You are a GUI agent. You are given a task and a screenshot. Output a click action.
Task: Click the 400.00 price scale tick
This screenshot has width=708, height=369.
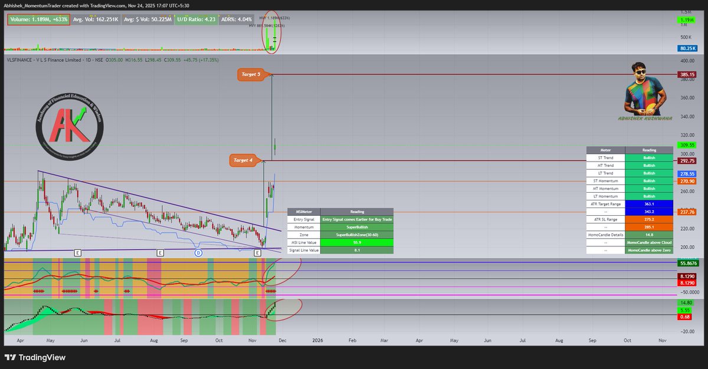688,61
